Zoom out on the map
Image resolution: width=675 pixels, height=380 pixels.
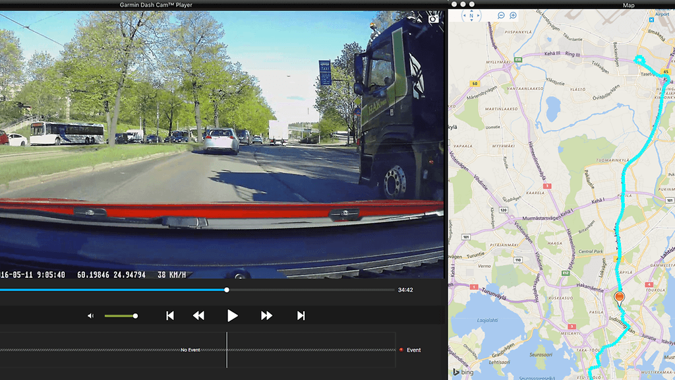click(501, 15)
